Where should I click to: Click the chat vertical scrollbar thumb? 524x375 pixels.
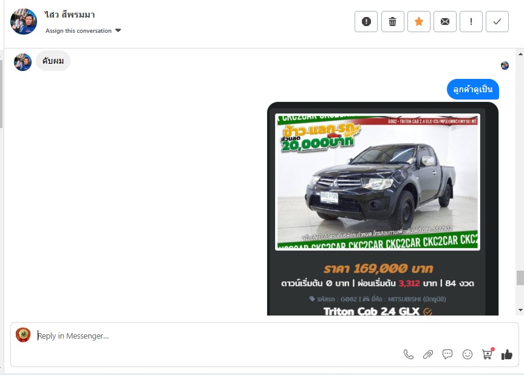(520, 278)
